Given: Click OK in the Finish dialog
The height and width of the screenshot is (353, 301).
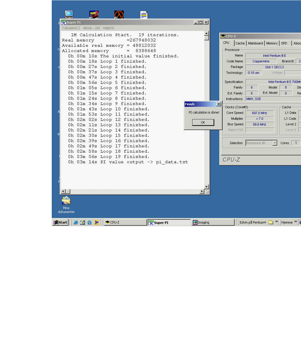Looking at the screenshot, I should [203, 122].
